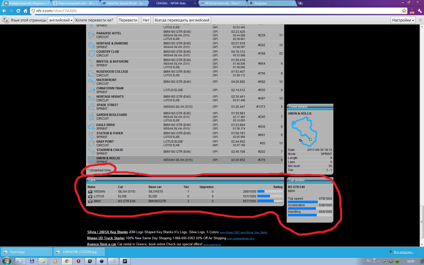424x265 pixels.
Task: Open Opera browser from the taskbar
Action: pyautogui.click(x=78, y=261)
